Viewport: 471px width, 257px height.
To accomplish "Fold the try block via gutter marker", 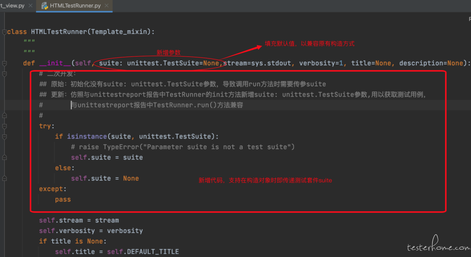I will click(x=4, y=126).
